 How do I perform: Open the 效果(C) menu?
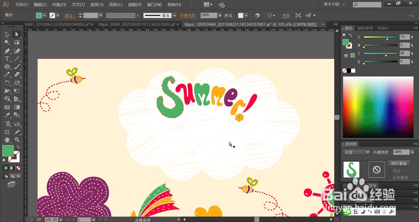pyautogui.click(x=116, y=5)
